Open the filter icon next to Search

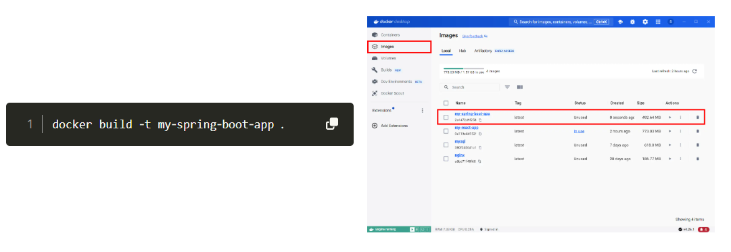pos(507,87)
